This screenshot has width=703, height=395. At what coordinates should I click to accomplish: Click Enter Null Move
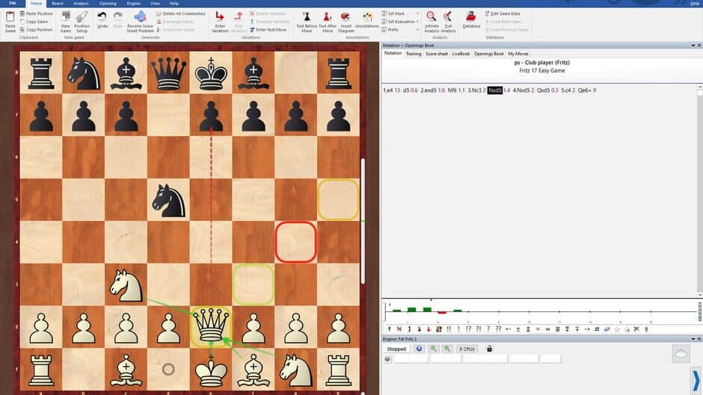pos(268,30)
